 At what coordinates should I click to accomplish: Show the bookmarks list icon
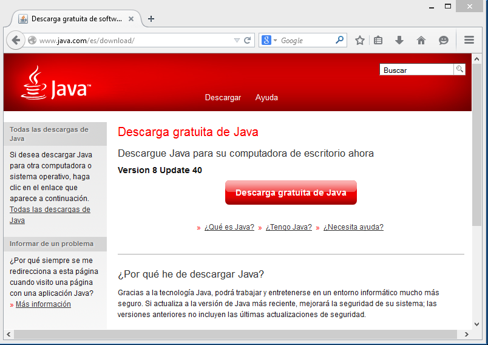point(378,40)
